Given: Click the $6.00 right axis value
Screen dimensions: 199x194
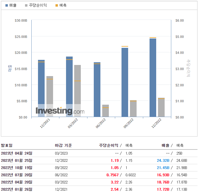Looking at the screenshot, I should [x=180, y=20].
